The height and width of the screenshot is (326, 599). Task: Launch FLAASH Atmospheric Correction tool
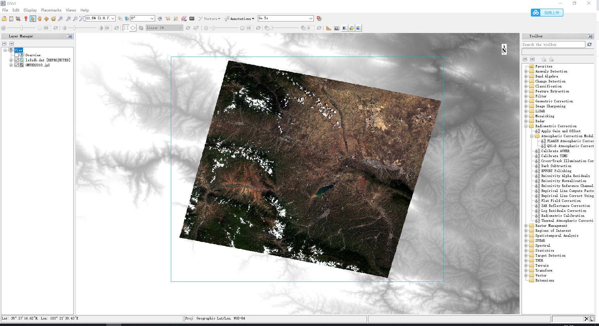pos(570,141)
